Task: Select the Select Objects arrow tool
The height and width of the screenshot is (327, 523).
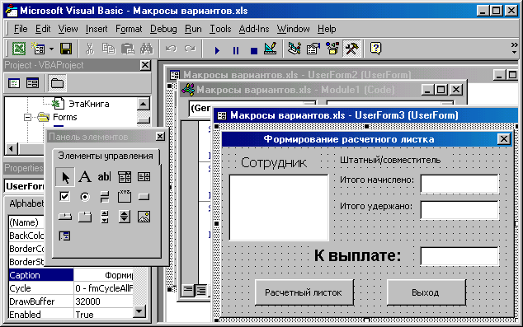Action: pyautogui.click(x=65, y=177)
